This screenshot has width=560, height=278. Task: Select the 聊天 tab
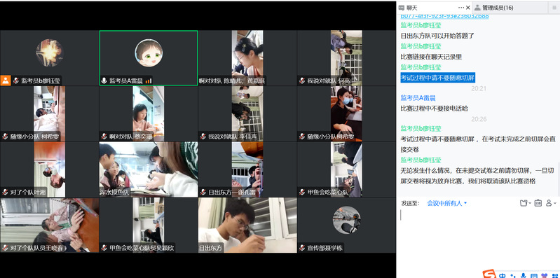pyautogui.click(x=408, y=8)
